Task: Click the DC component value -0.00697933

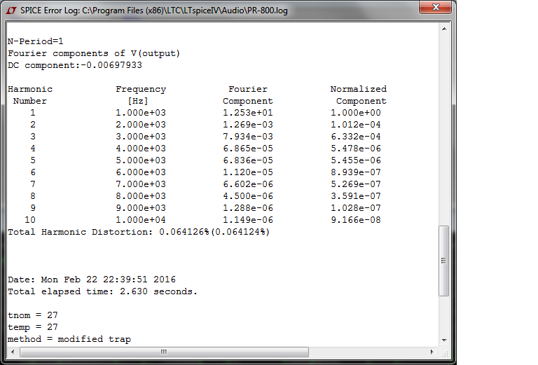Action: pyautogui.click(x=111, y=65)
